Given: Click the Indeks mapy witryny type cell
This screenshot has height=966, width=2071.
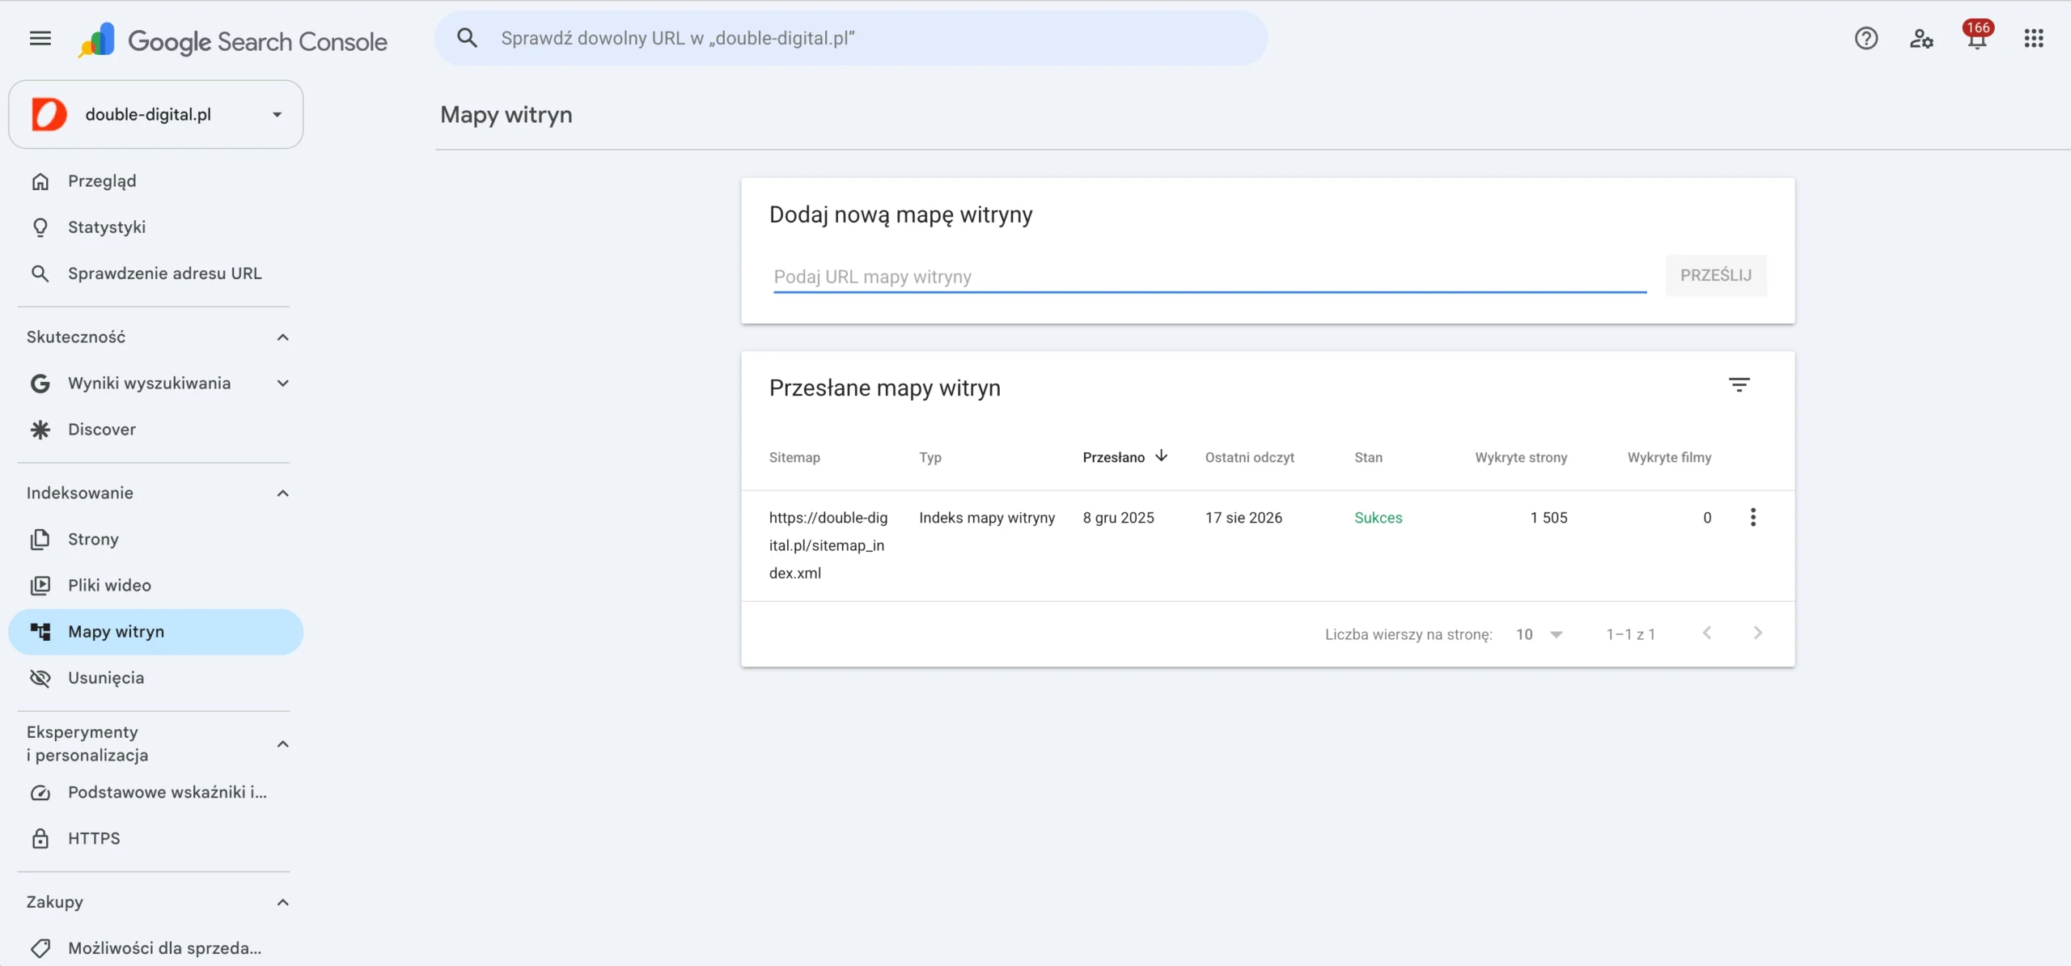Looking at the screenshot, I should click(986, 518).
